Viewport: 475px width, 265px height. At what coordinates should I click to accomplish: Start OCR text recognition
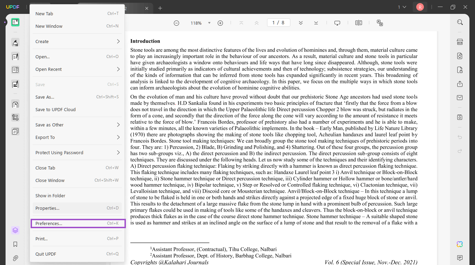pyautogui.click(x=460, y=41)
